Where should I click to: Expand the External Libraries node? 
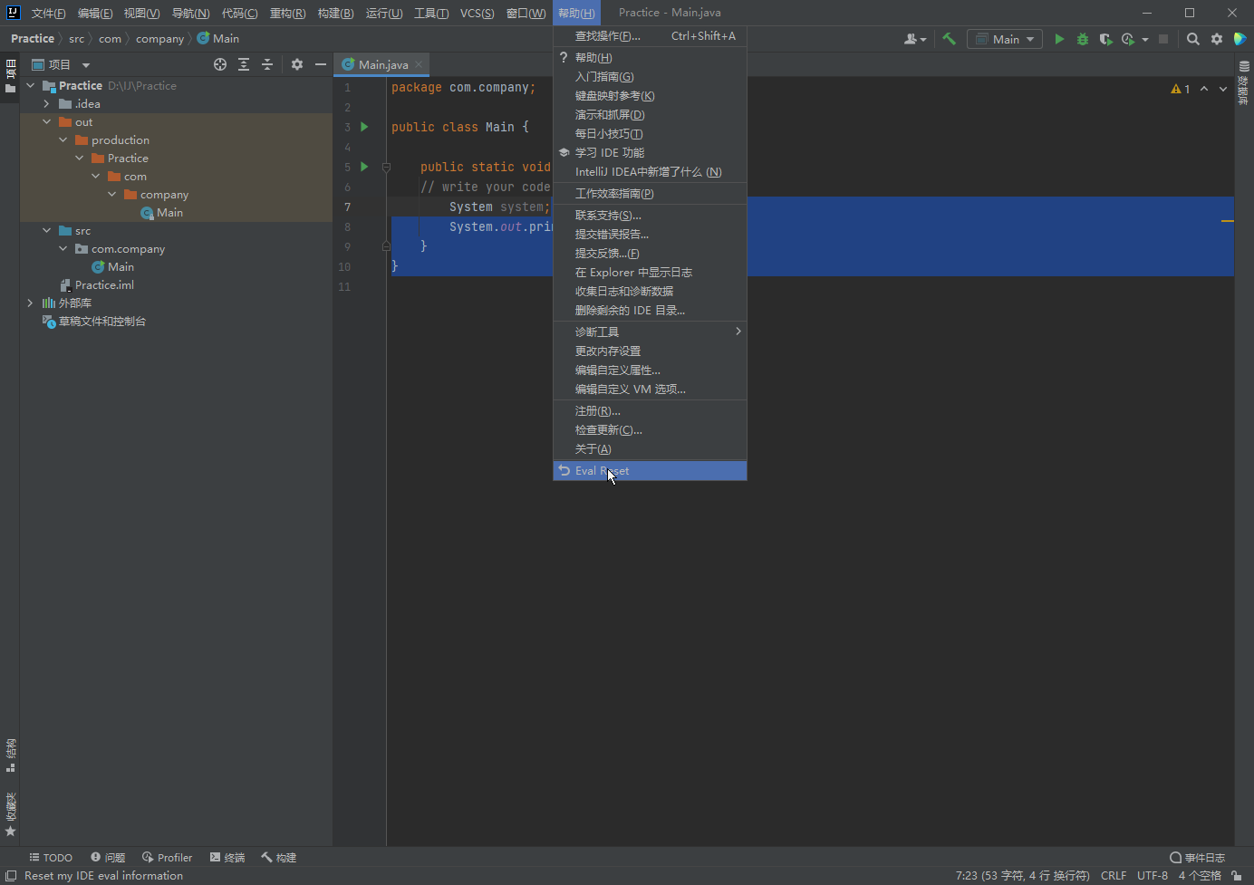pyautogui.click(x=30, y=303)
